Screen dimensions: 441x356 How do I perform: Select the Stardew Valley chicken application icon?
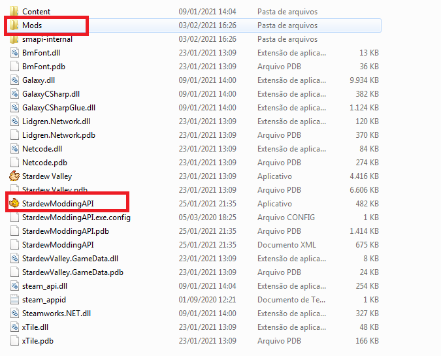(14, 176)
